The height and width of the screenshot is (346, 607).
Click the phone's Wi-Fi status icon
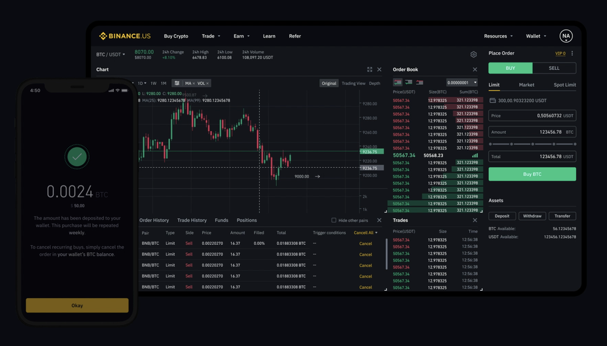[118, 90]
